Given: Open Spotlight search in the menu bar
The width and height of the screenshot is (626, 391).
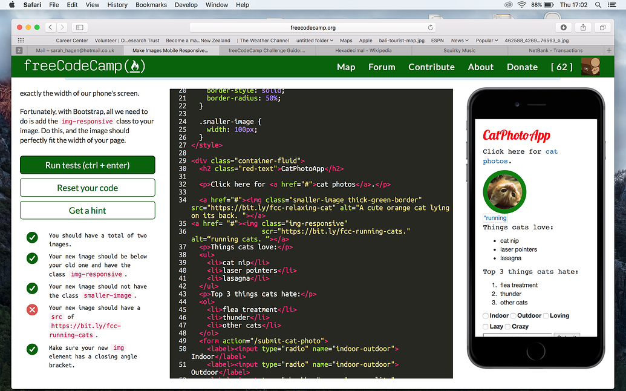Looking at the screenshot, I should click(598, 5).
